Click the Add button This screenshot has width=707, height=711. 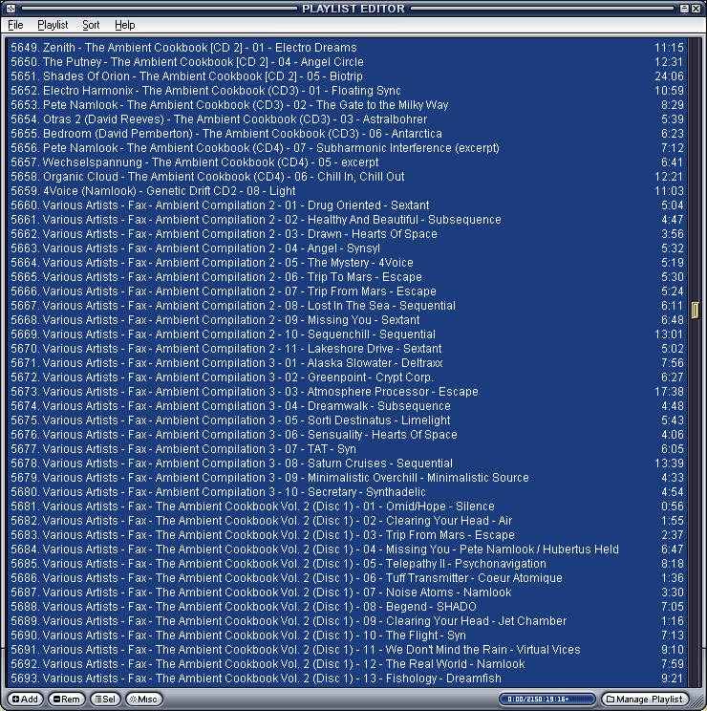(25, 699)
